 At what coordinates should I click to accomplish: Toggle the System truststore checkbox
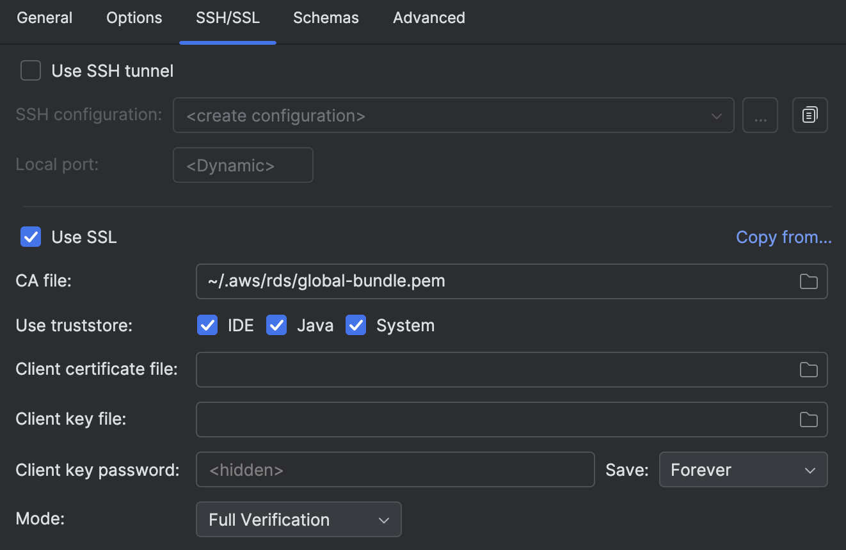pyautogui.click(x=356, y=325)
